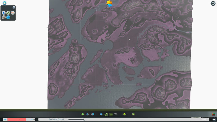Pause the simulation
Screen dimensions: 217x122
pos(5,119)
